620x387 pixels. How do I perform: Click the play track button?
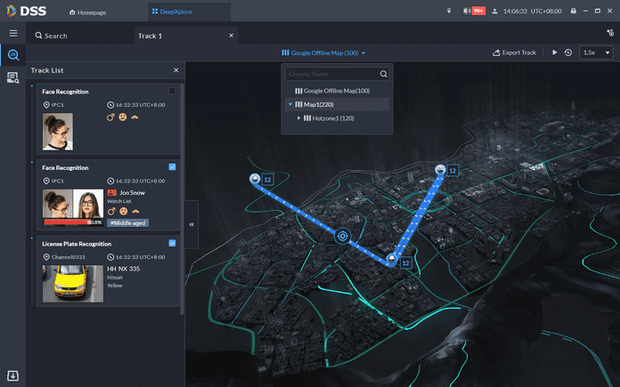tap(554, 52)
